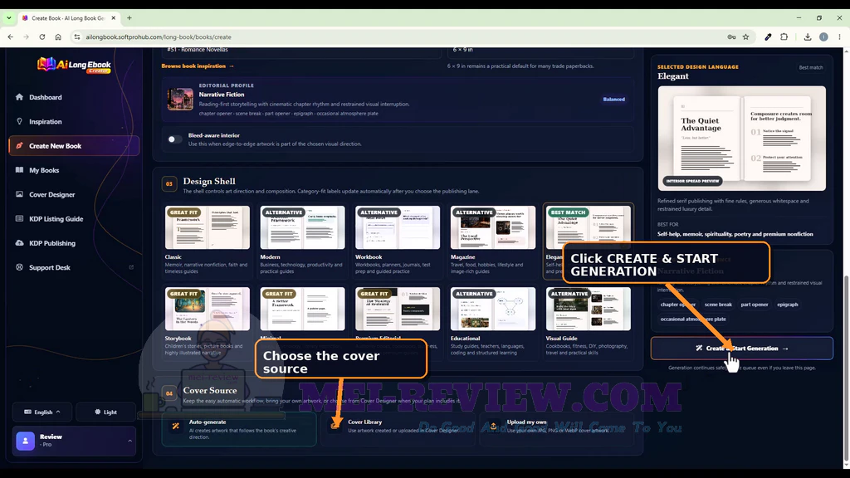Image resolution: width=850 pixels, height=478 pixels.
Task: Click the Review profile avatar
Action: click(25, 441)
